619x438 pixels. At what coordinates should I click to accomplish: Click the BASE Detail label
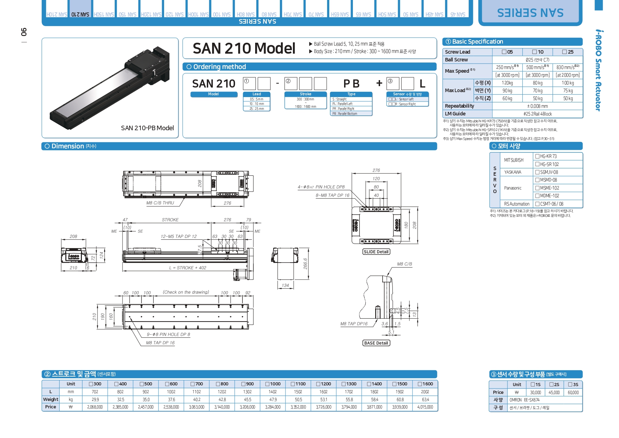click(376, 343)
